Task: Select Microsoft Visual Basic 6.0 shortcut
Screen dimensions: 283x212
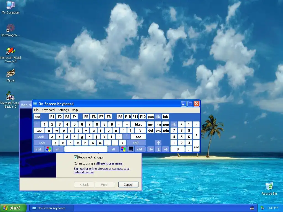Action: click(x=10, y=99)
